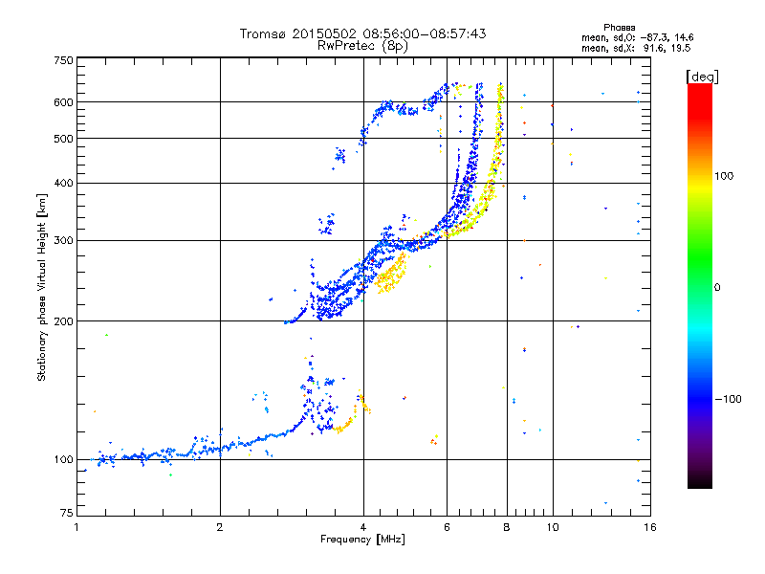Click the x-axis tick label '16'
The width and height of the screenshot is (765, 574).
[x=650, y=527]
